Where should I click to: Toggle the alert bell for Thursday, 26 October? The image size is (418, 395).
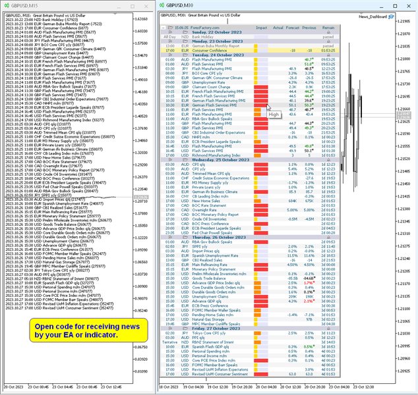coord(328,237)
